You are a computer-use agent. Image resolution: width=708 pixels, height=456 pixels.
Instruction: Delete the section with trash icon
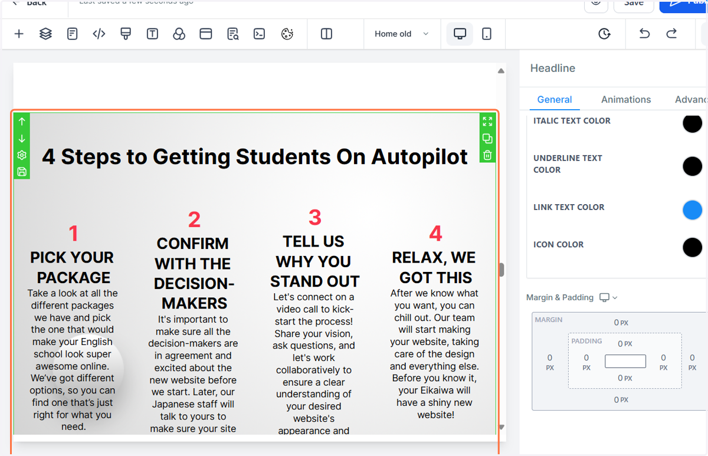tap(487, 156)
